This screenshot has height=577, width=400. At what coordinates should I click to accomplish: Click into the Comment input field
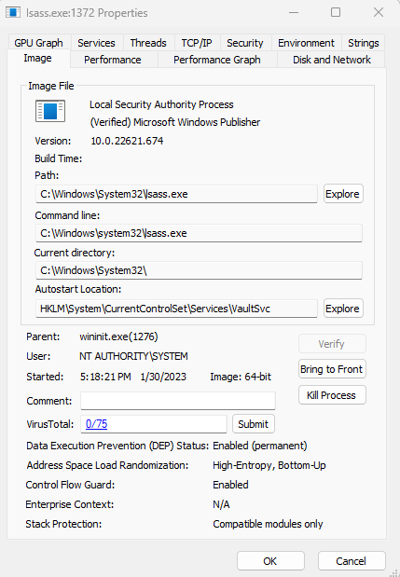click(x=178, y=401)
